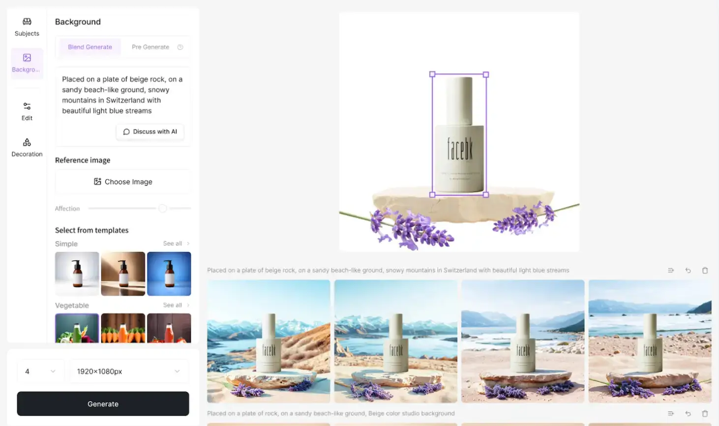Click the list options icon above first results row
This screenshot has height=426, width=719.
pos(671,270)
